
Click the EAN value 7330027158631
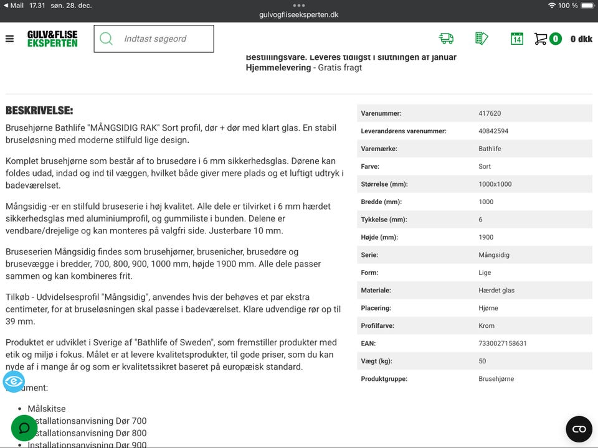(x=503, y=343)
